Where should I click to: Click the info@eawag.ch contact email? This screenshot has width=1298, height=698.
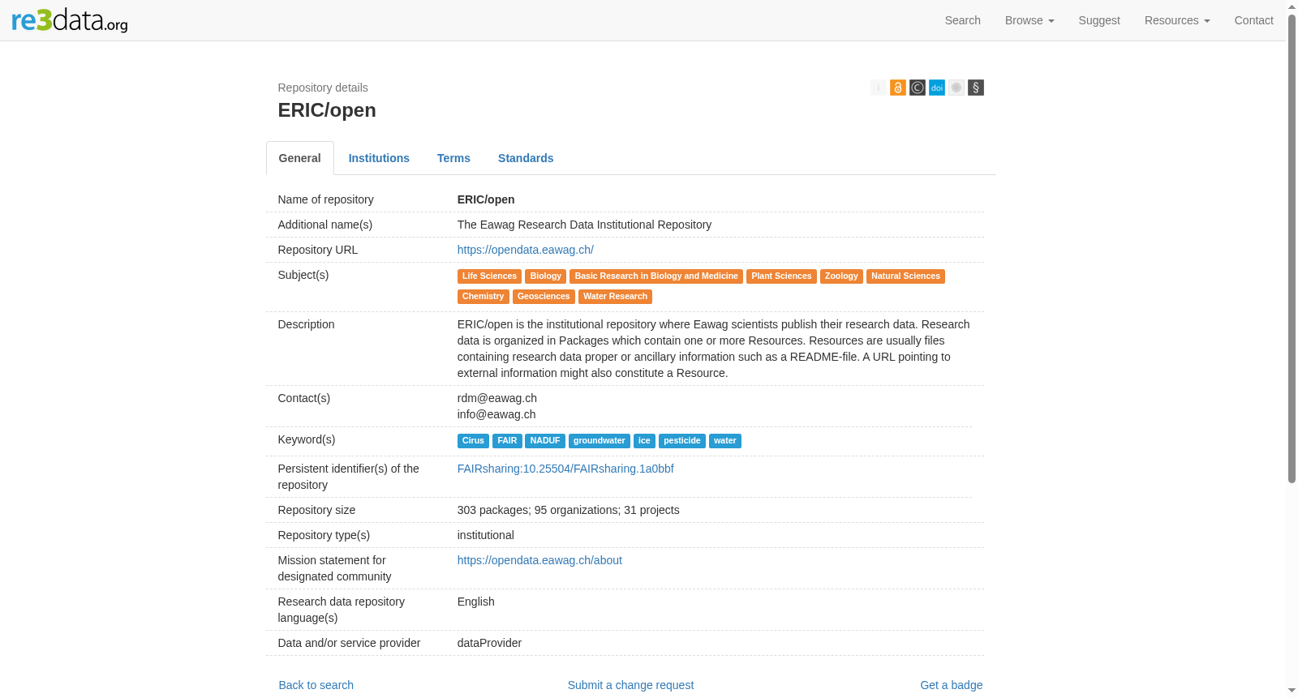pyautogui.click(x=496, y=414)
